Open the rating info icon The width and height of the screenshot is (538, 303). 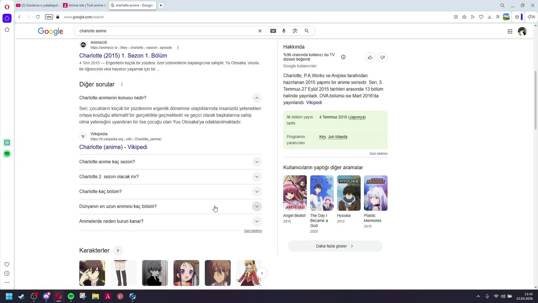pyautogui.click(x=343, y=57)
